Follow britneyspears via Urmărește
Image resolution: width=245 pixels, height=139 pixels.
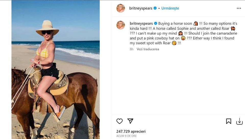click(170, 8)
